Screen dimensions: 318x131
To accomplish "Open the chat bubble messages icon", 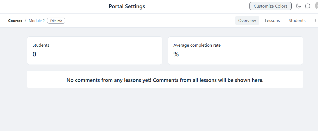I will [308, 6].
